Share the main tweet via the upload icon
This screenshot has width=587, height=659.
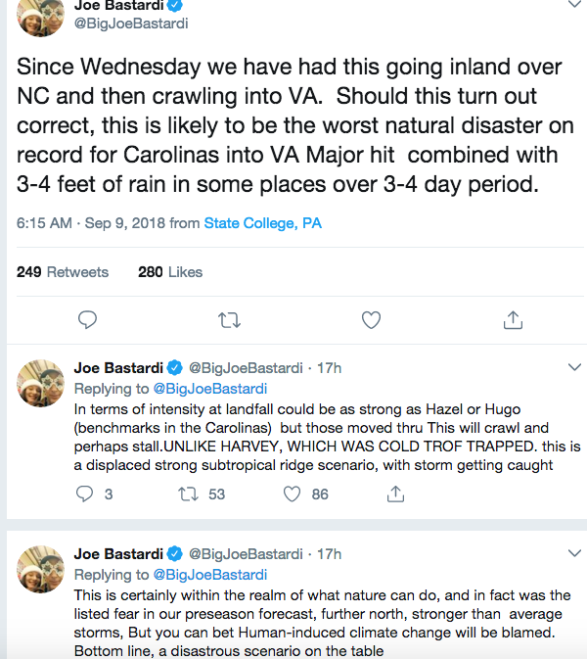pyautogui.click(x=512, y=319)
